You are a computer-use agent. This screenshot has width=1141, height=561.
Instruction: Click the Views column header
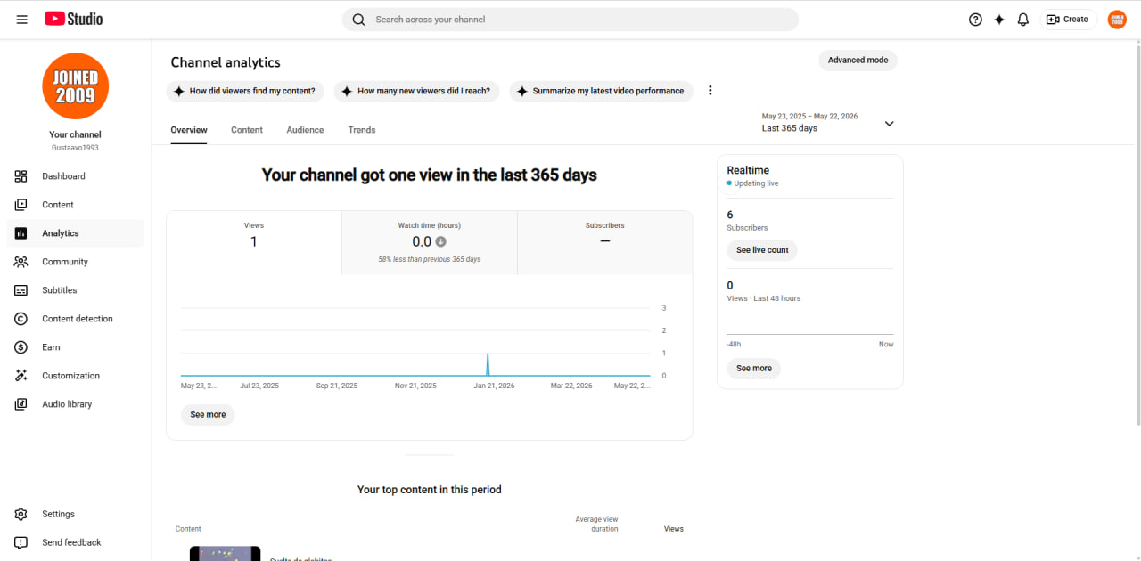click(674, 529)
